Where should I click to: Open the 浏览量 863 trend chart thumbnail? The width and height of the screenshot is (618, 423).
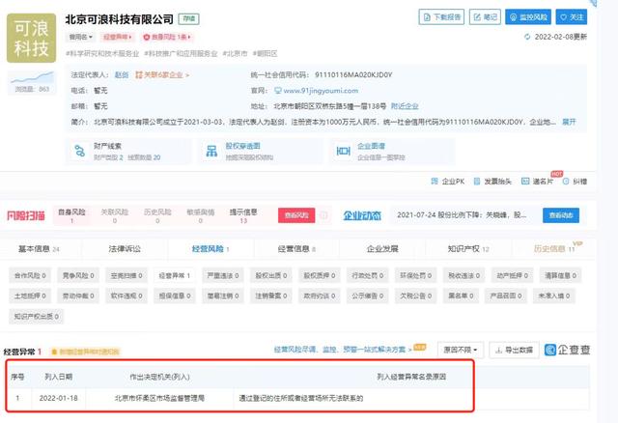(x=32, y=83)
